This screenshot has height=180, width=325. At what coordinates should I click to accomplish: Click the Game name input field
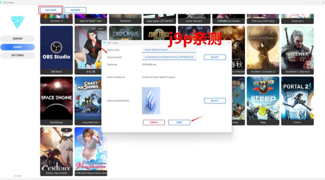click(x=169, y=50)
